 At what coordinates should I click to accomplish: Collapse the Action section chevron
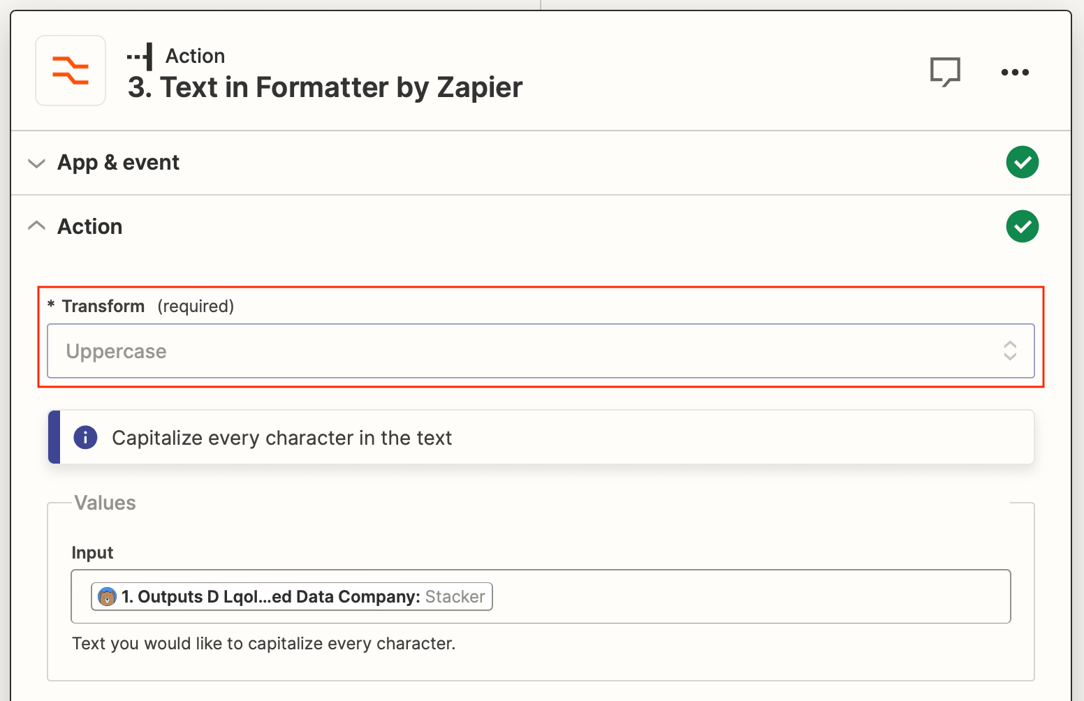[x=36, y=226]
